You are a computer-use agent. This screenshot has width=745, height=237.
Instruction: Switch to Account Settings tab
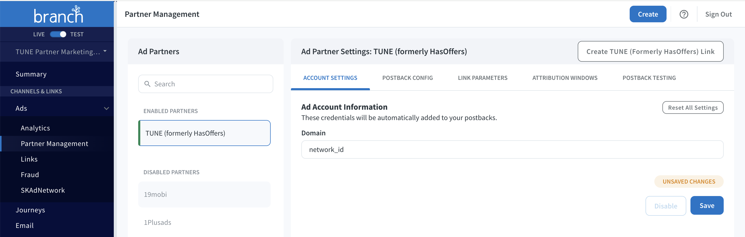point(330,78)
